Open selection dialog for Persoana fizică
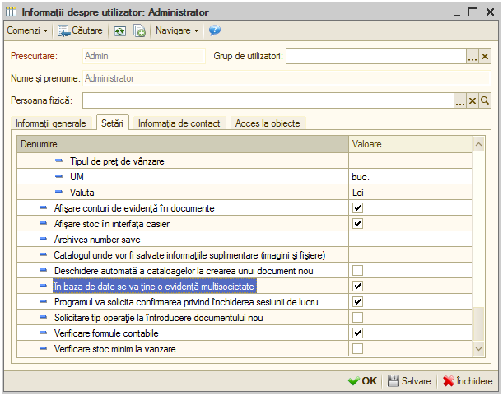Viewport: 503px width, 396px height. pos(460,100)
